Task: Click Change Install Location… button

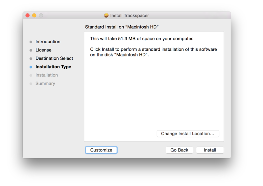Action: click(188, 134)
